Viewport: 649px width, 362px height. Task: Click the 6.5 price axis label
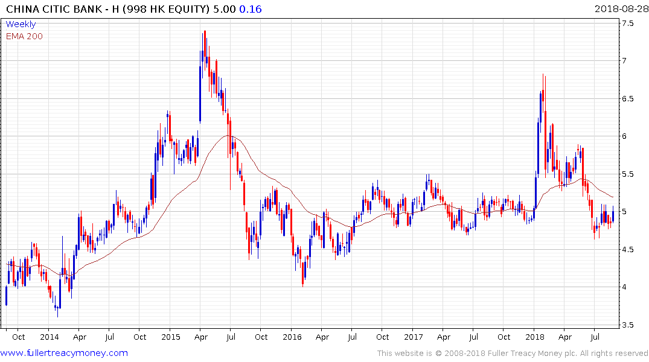coord(627,98)
